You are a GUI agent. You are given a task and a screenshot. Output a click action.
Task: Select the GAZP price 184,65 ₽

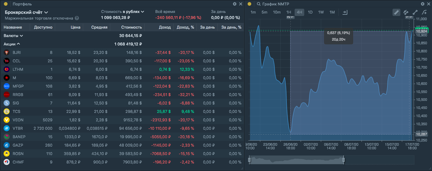click(x=73, y=145)
